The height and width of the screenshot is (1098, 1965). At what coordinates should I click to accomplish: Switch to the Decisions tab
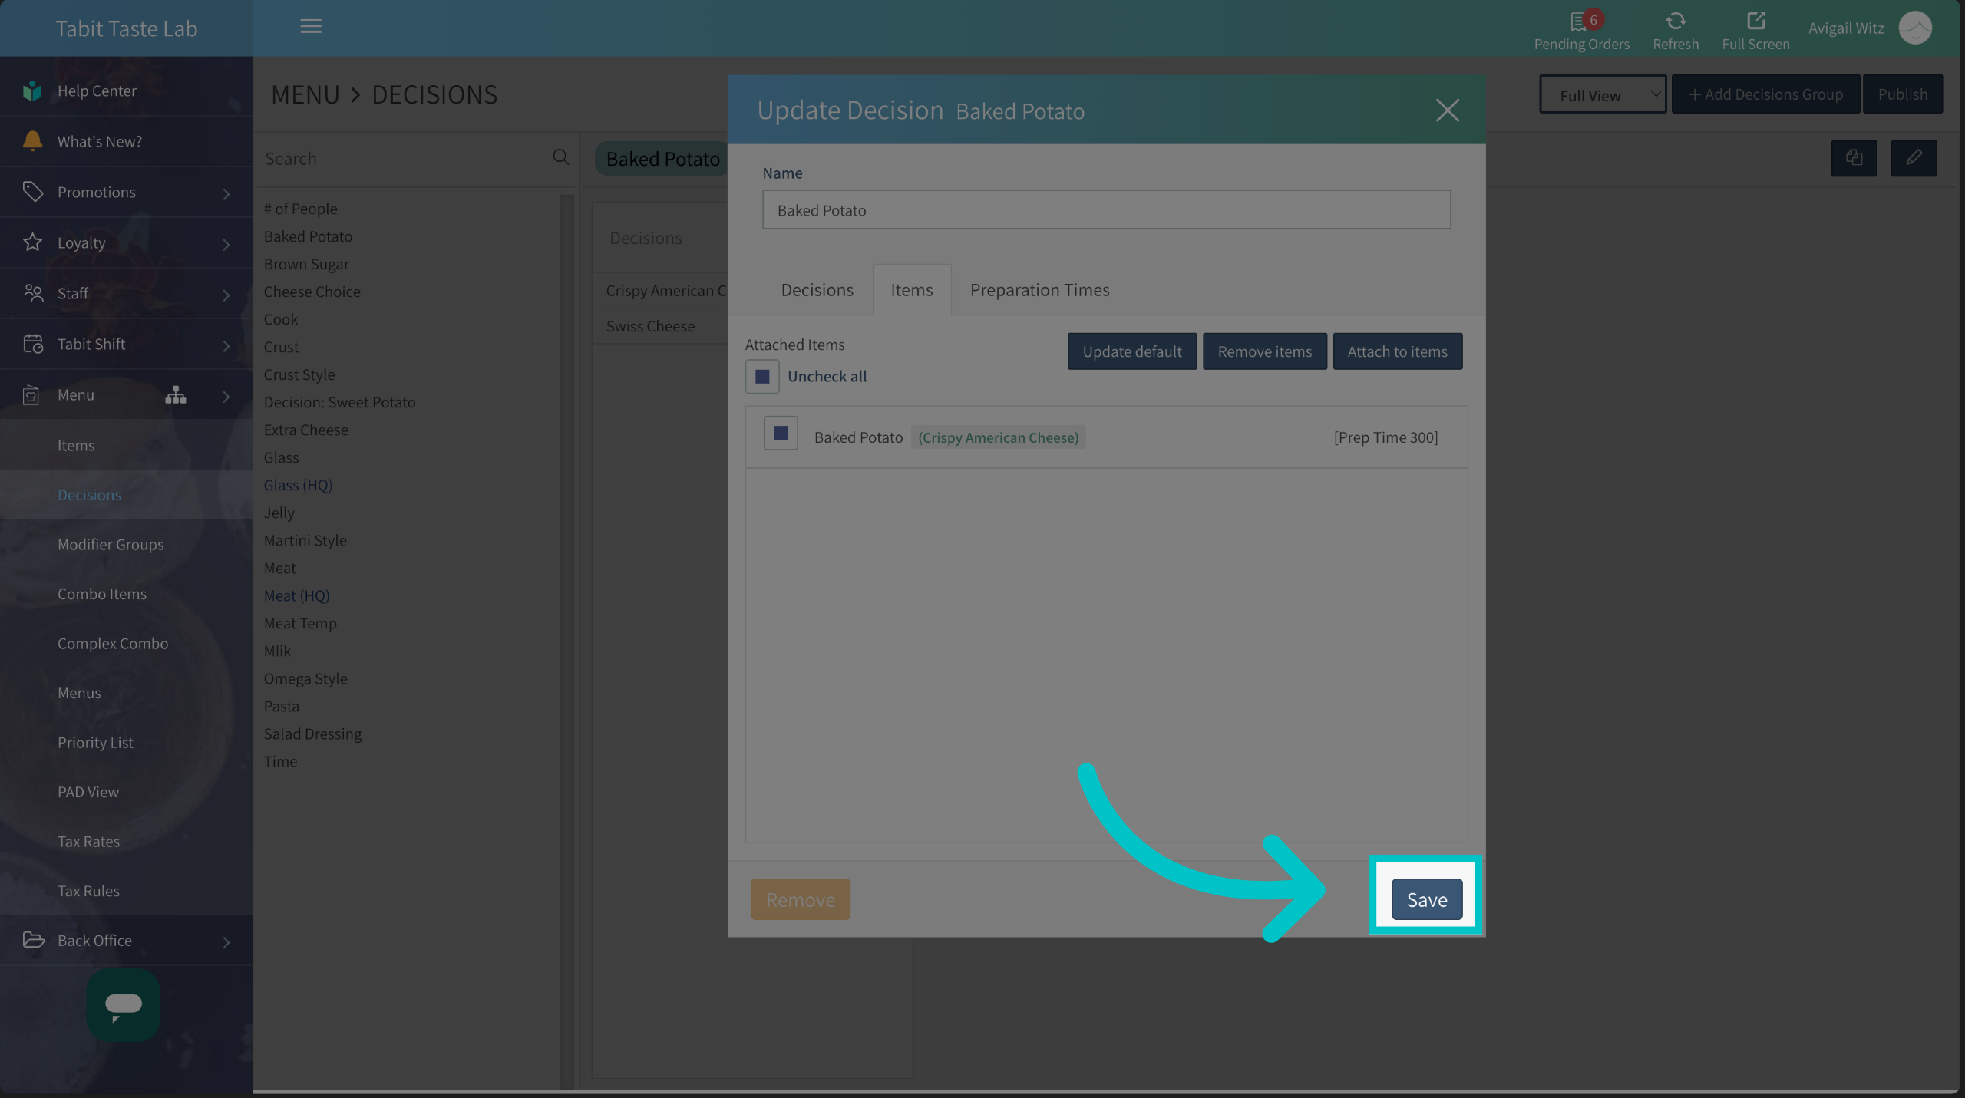pos(817,290)
